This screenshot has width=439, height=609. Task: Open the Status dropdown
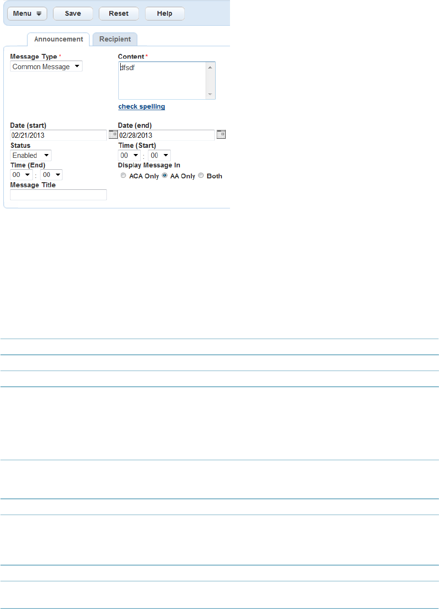31,155
